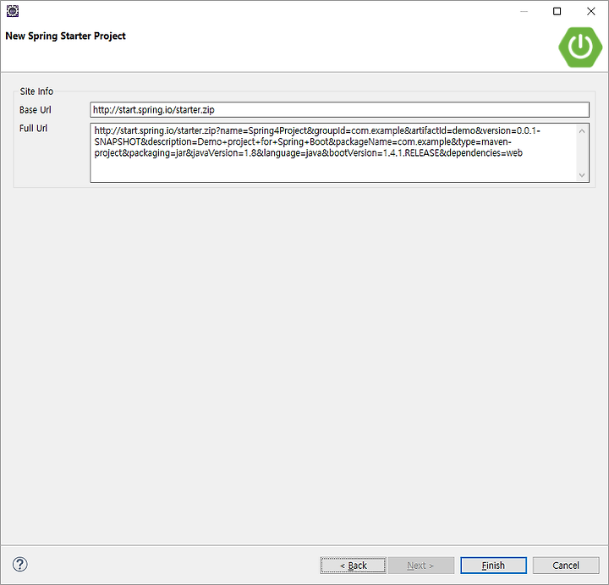Click the Site Info group title

click(36, 91)
